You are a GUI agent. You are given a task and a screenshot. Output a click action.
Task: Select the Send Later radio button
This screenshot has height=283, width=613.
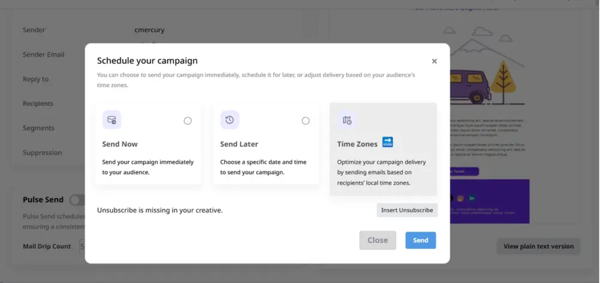306,121
